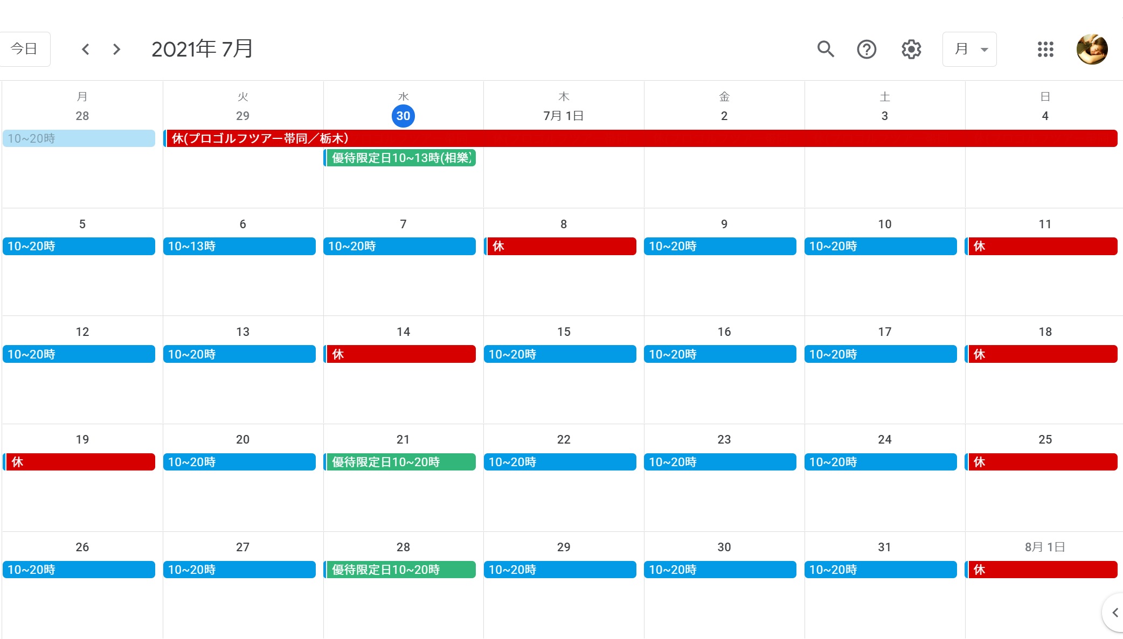Screen dimensions: 1123x639
Task: Select date number 25
Action: click(1045, 439)
